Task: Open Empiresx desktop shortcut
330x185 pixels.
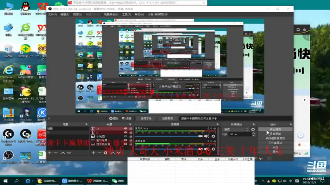Action: coord(26,115)
